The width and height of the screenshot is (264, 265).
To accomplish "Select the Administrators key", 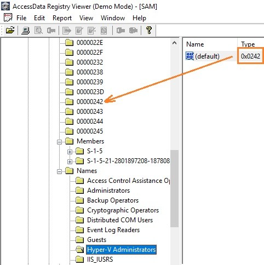I will click(x=108, y=191).
